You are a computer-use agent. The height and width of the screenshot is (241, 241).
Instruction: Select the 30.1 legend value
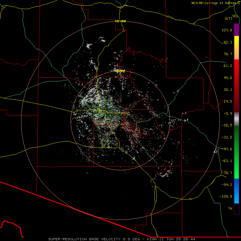(228, 90)
